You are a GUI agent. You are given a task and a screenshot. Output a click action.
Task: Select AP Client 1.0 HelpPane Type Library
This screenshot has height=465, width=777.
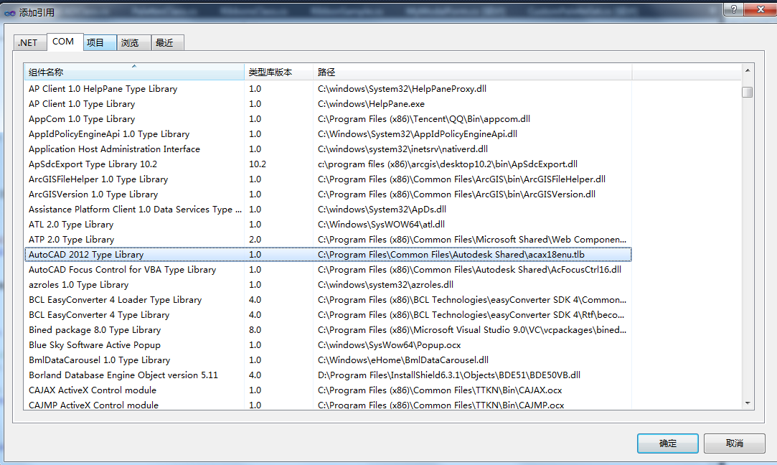tap(328, 89)
